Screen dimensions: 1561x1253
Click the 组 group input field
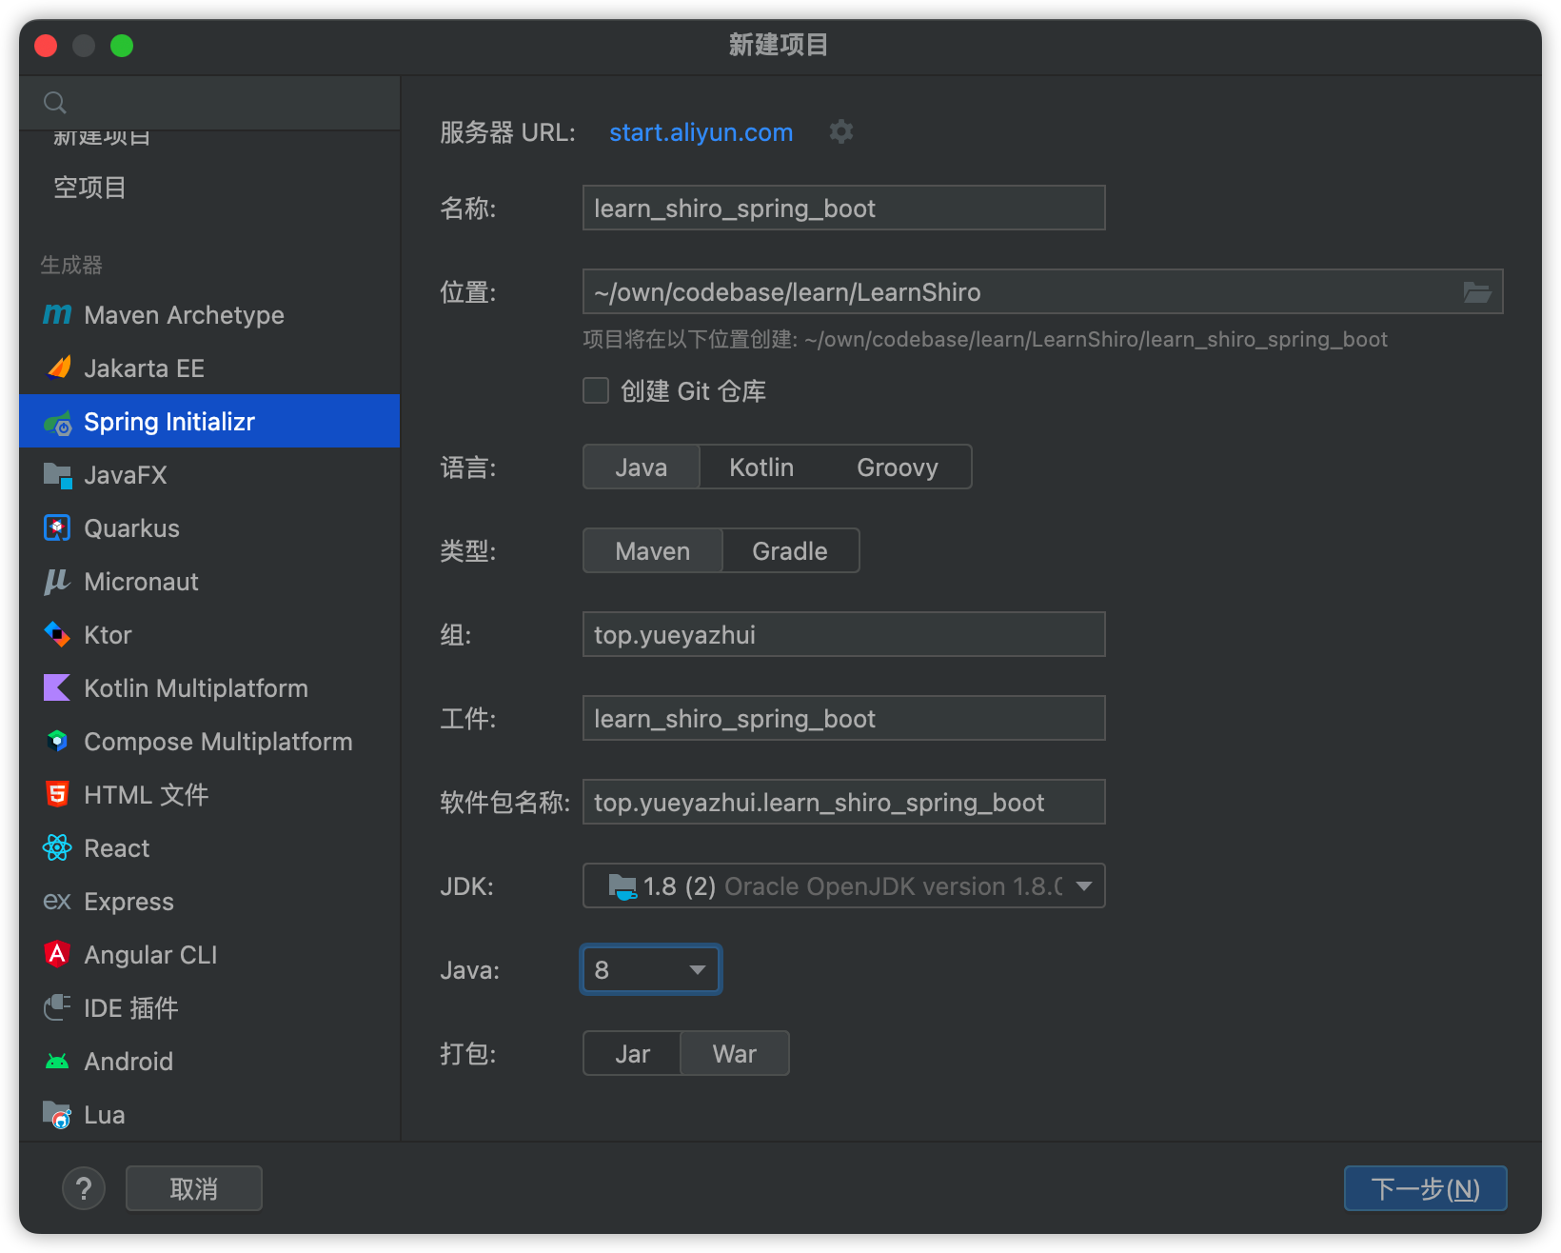pos(843,634)
